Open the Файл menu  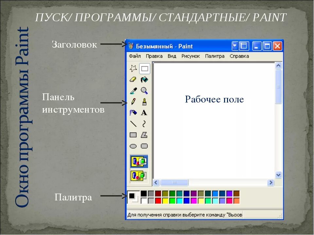(135, 56)
